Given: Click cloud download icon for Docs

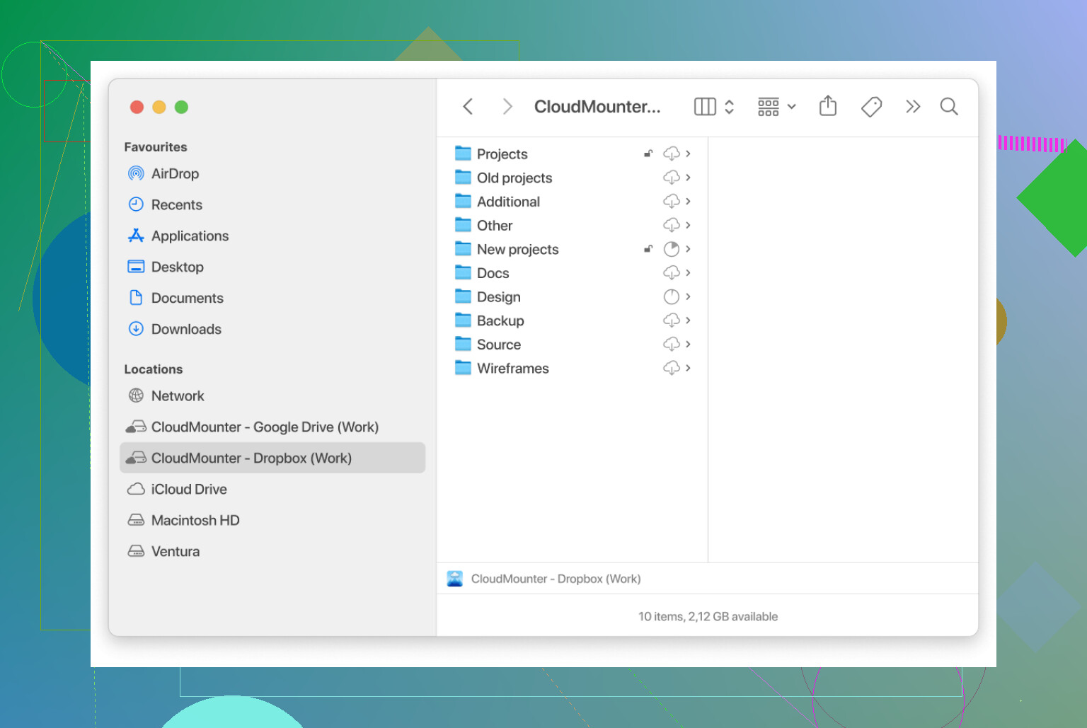Looking at the screenshot, I should point(672,273).
